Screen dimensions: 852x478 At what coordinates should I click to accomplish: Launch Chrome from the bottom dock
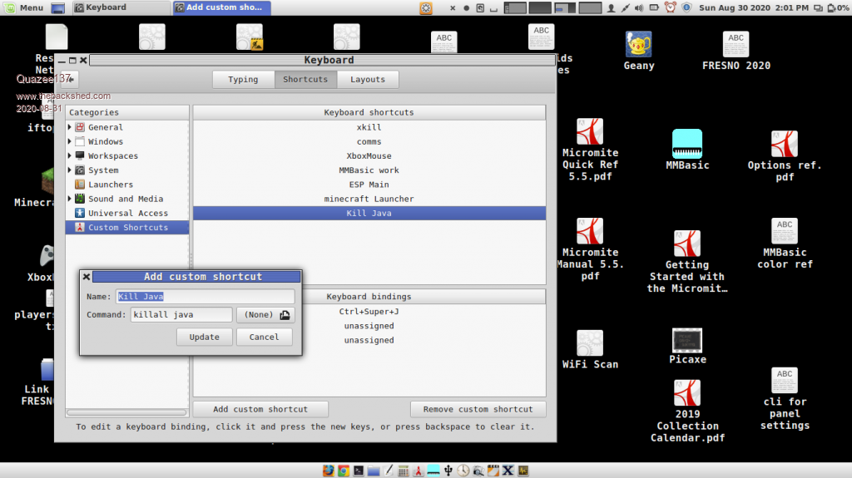coord(343,471)
